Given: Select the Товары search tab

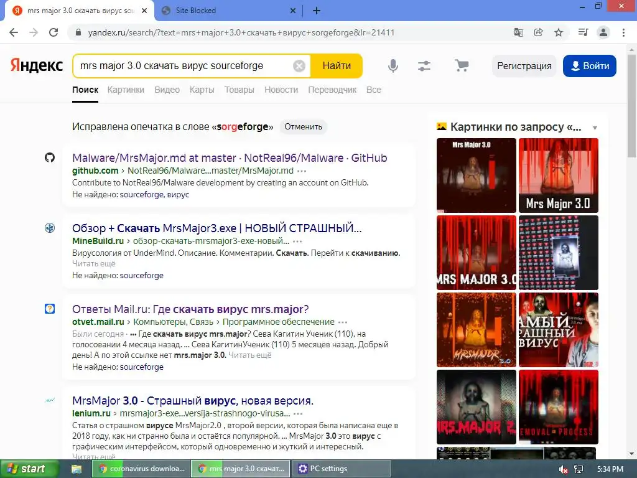Looking at the screenshot, I should click(x=239, y=90).
